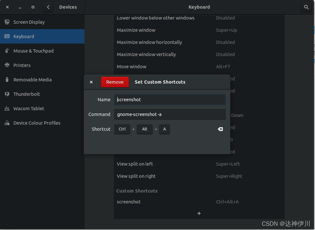Click the Printers sidebar icon
The width and height of the screenshot is (315, 230).
[x=7, y=65]
